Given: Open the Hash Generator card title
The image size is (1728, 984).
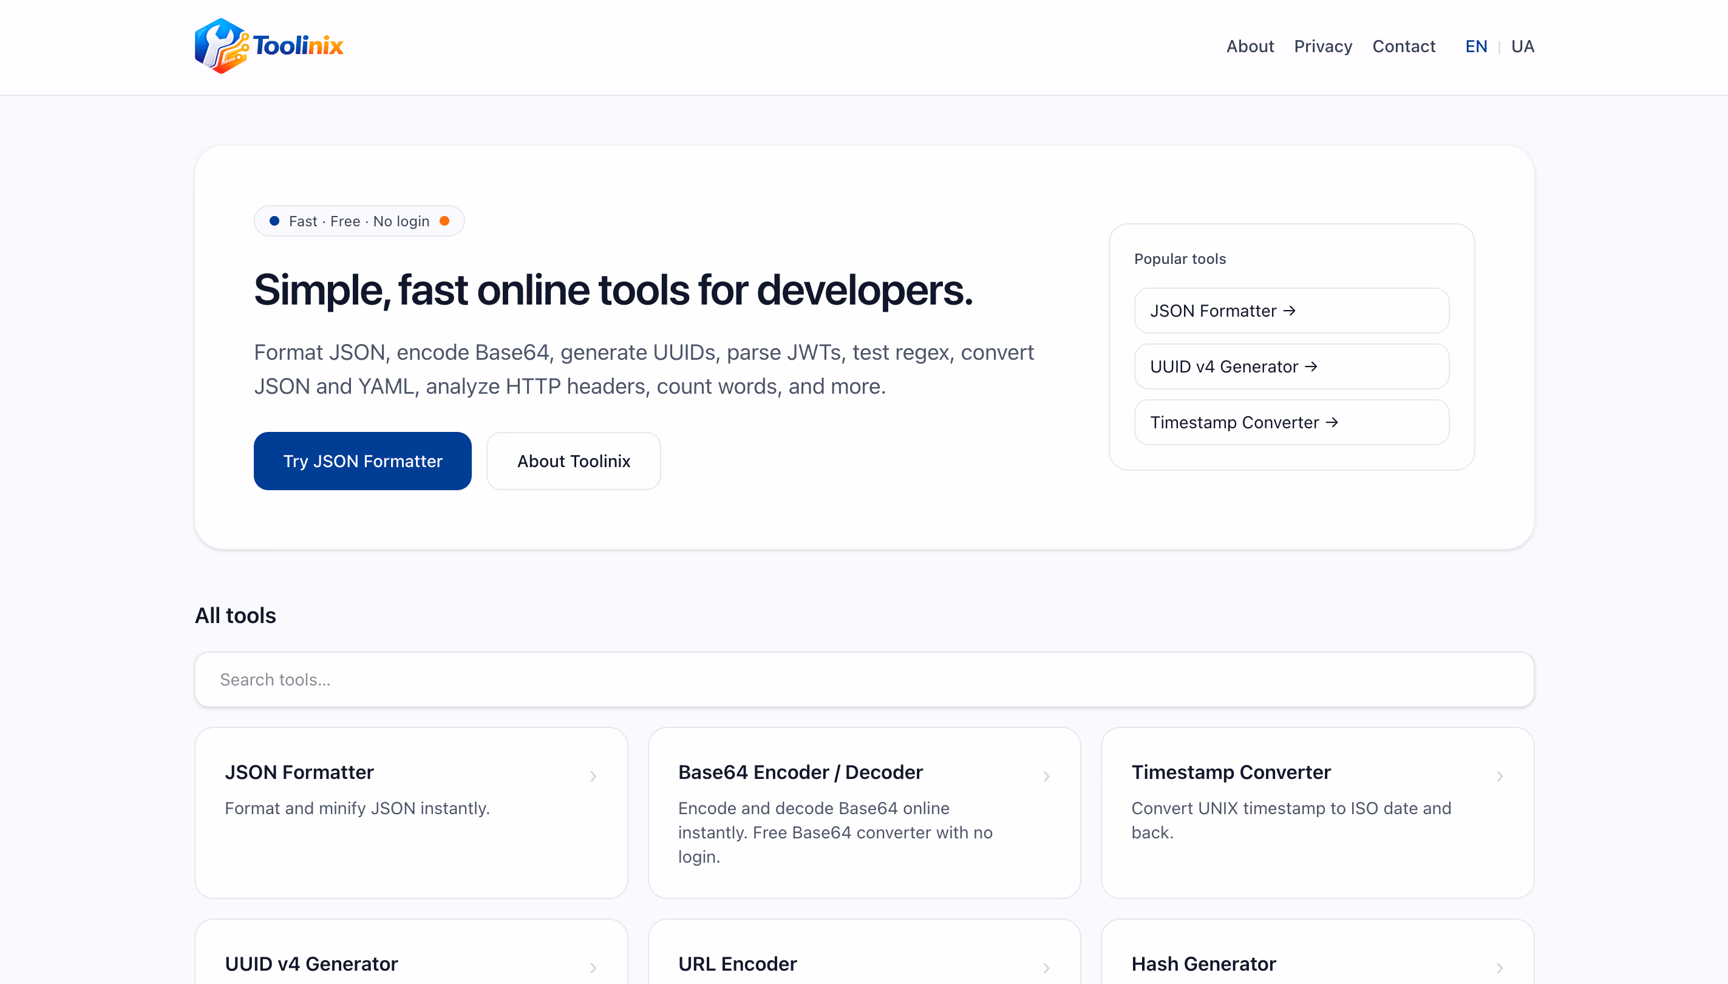Looking at the screenshot, I should click(x=1203, y=964).
